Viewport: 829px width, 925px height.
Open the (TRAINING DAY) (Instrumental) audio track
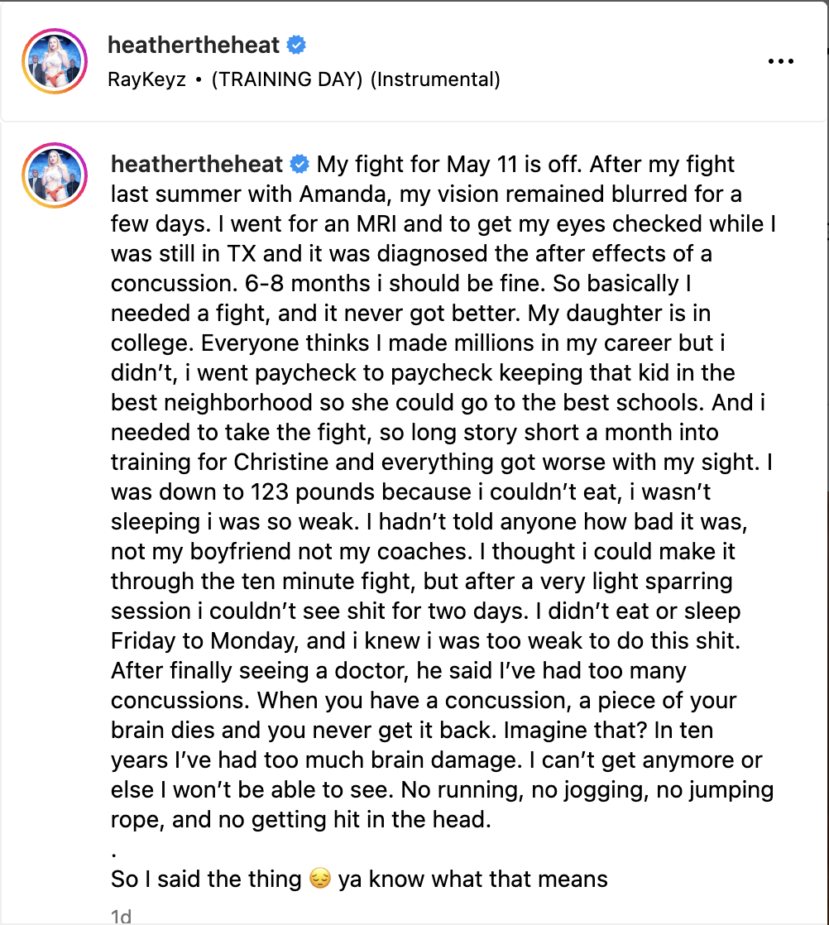tap(356, 79)
